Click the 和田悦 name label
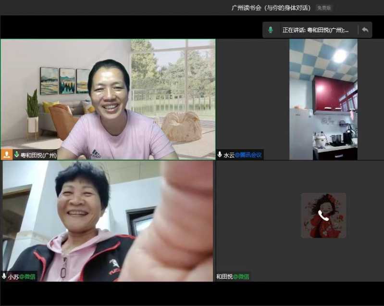The image size is (384, 306). pyautogui.click(x=224, y=277)
